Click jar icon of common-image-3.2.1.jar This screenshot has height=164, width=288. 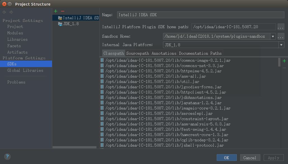point(102,60)
